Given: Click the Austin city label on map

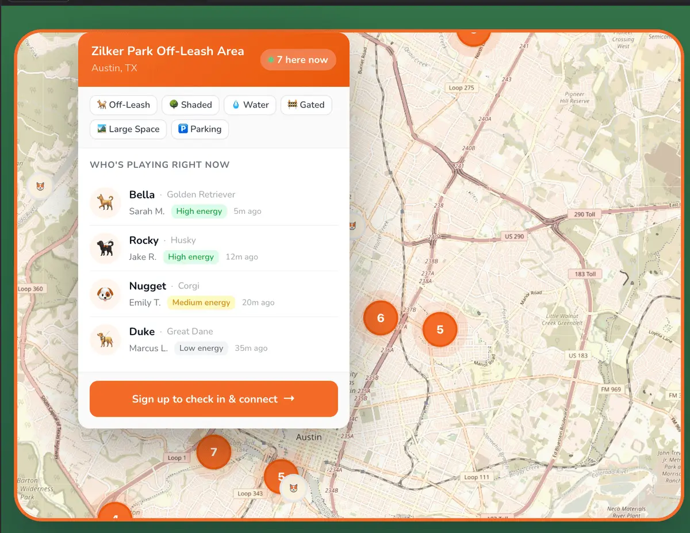Looking at the screenshot, I should pos(309,437).
